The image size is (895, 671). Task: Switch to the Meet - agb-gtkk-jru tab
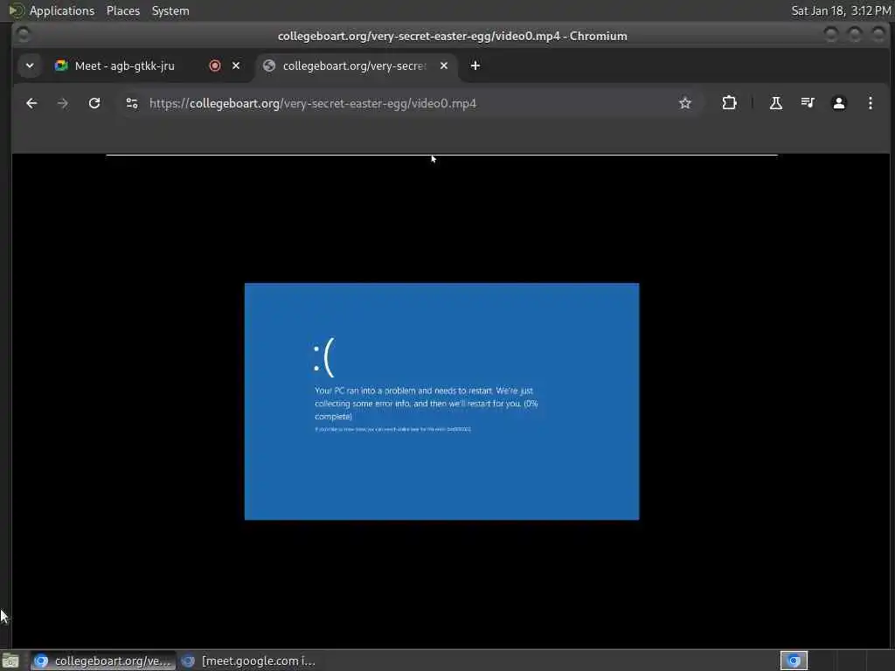coord(124,66)
